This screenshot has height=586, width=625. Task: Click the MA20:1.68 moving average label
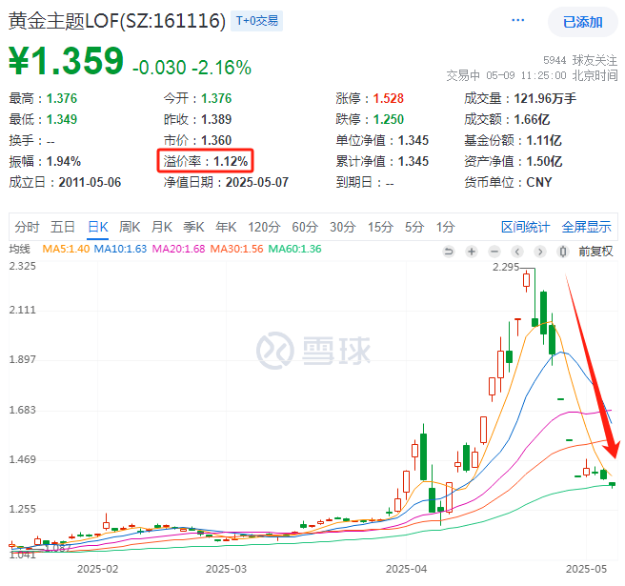[x=178, y=249]
